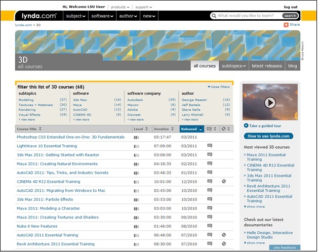Expand view more under software company
The height and width of the screenshot is (252, 318).
[x=135, y=119]
